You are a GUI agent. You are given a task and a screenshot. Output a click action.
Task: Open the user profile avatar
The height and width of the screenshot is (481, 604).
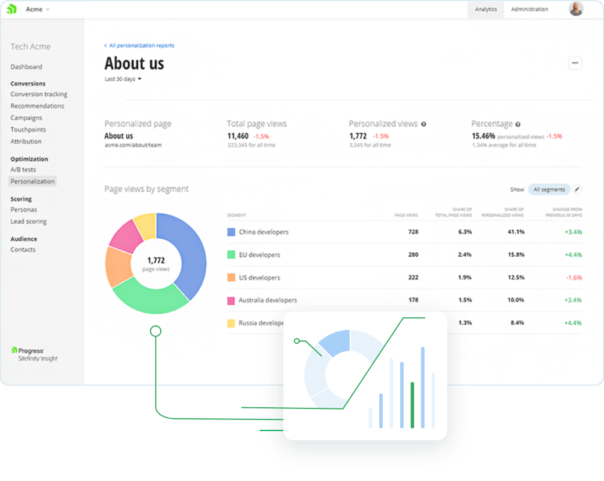click(x=576, y=9)
